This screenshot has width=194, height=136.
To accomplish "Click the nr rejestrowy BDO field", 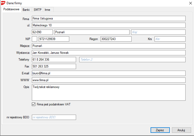I will point(54,117).
